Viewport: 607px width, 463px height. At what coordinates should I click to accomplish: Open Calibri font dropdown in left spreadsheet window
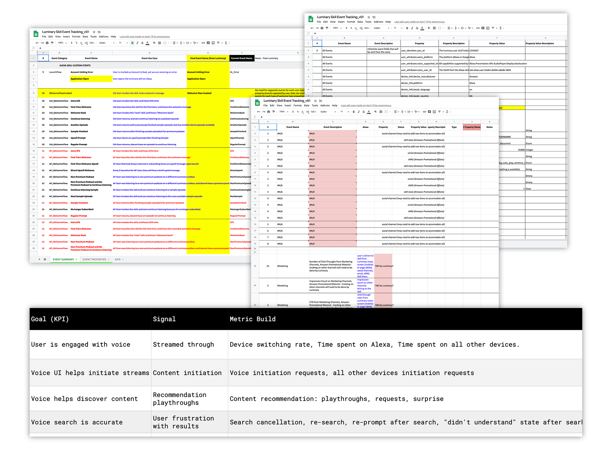pyautogui.click(x=107, y=43)
